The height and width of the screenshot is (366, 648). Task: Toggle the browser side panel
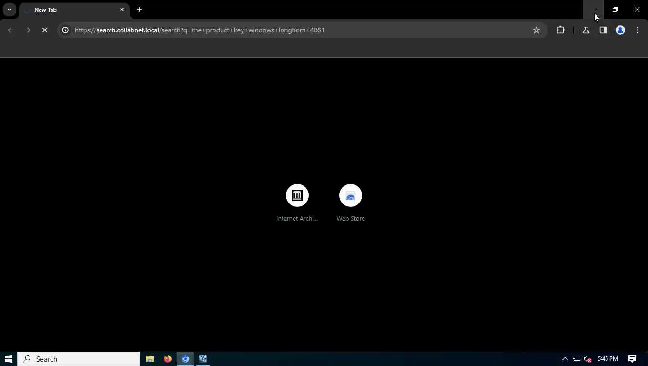coord(603,30)
